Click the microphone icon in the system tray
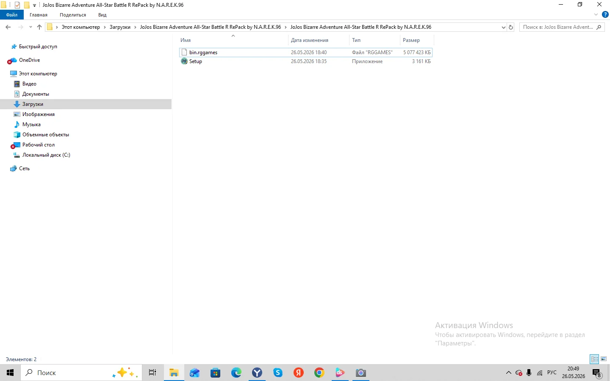610x381 pixels. 529,373
